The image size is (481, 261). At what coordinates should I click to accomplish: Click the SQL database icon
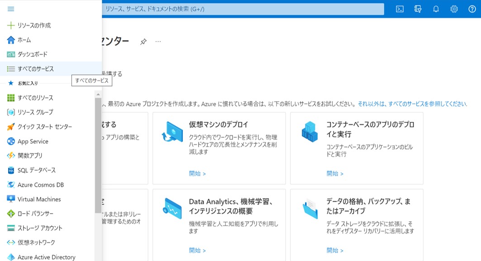(x=11, y=170)
